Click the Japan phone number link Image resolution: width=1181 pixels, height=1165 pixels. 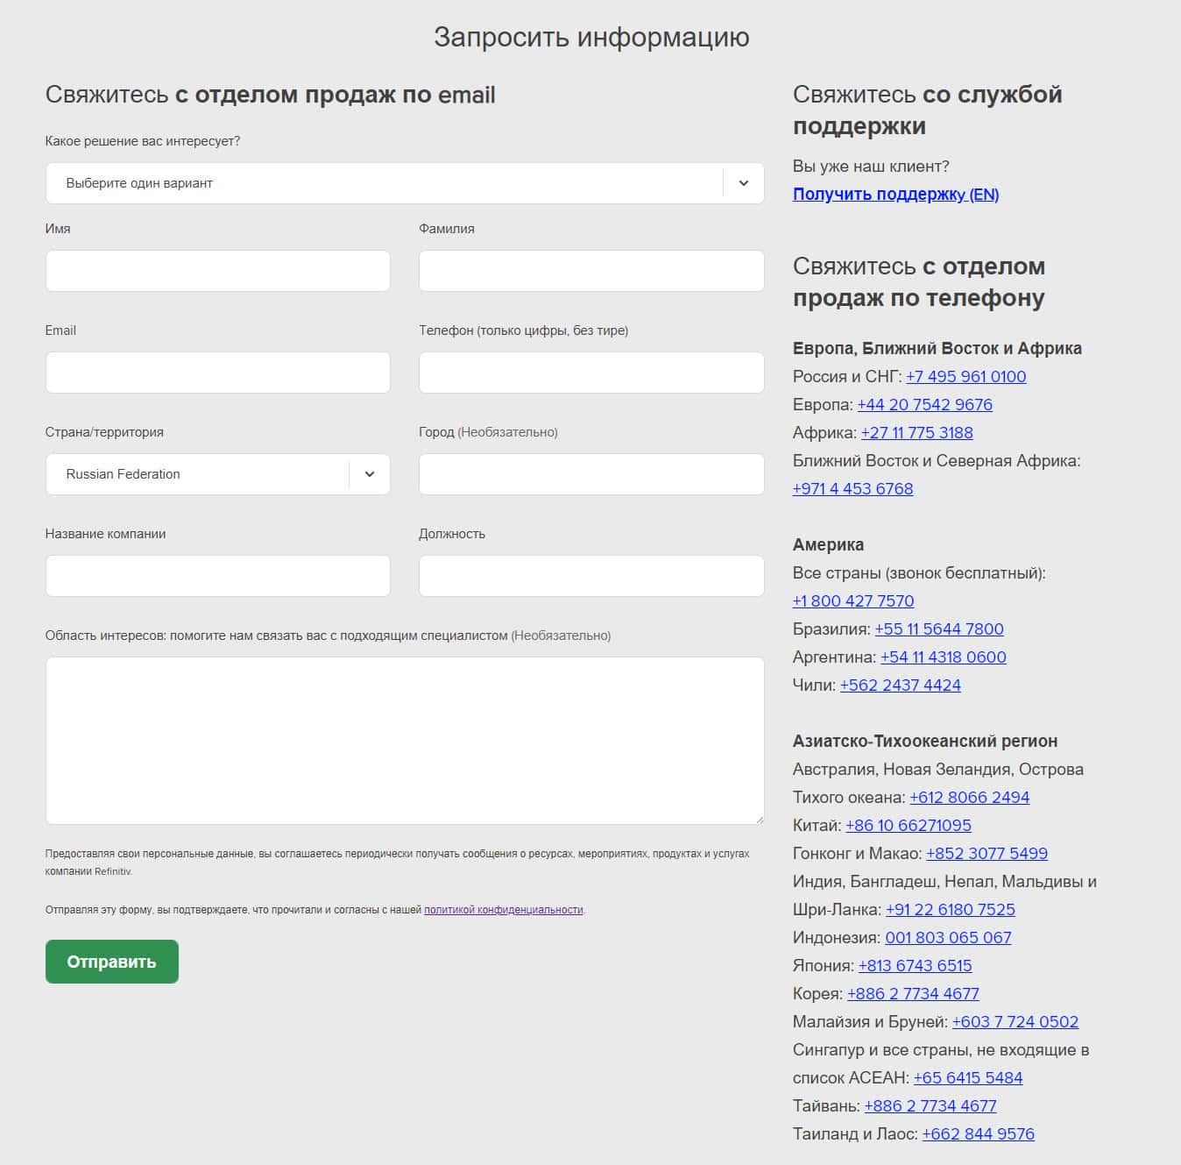pyautogui.click(x=915, y=965)
